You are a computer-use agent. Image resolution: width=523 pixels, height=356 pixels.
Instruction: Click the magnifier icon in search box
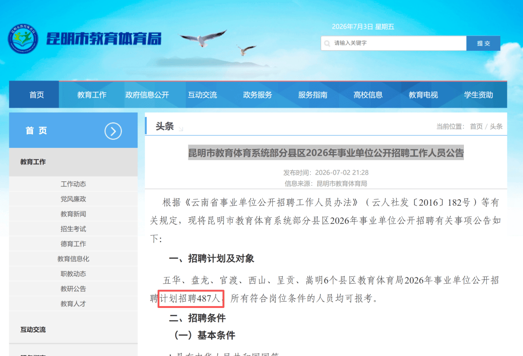[327, 44]
